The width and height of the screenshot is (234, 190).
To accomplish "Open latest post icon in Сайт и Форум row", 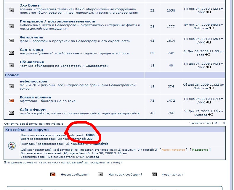I will [x=211, y=115].
